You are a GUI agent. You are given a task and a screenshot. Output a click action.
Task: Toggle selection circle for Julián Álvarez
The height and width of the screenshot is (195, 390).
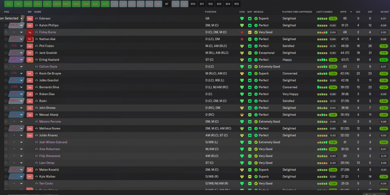click(6, 135)
